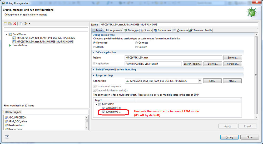Click the Project text field

click(173, 58)
